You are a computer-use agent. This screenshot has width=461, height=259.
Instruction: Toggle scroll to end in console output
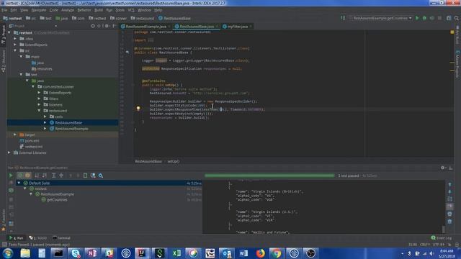coord(449,206)
